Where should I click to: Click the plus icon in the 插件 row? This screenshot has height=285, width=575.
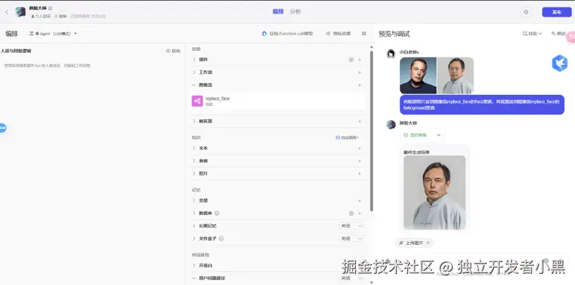[359, 60]
